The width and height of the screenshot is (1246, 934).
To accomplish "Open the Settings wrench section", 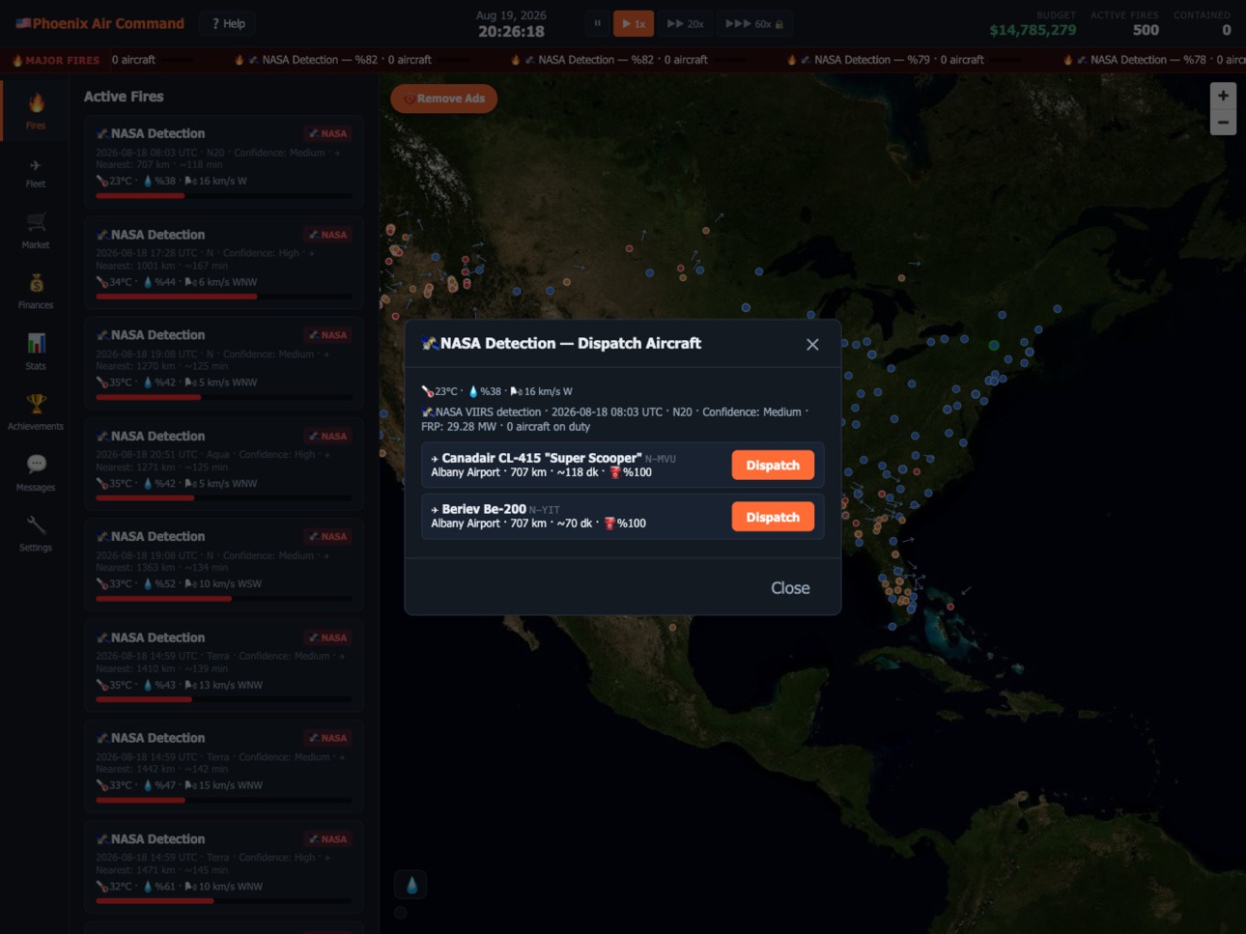I will [36, 533].
